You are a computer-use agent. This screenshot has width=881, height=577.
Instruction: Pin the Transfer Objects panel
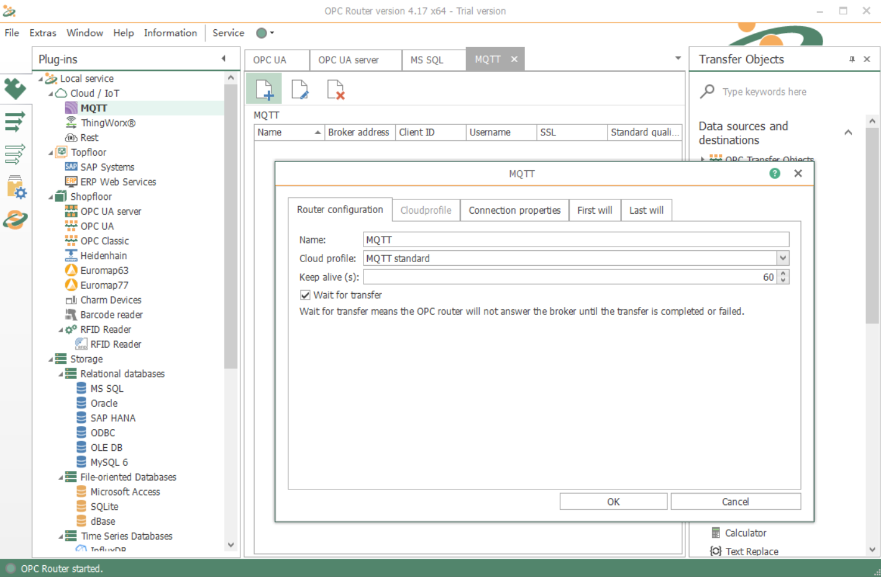click(852, 60)
